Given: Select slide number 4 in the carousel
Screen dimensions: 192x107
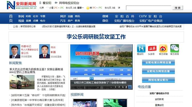Looking at the screenshot, I should [126, 87].
